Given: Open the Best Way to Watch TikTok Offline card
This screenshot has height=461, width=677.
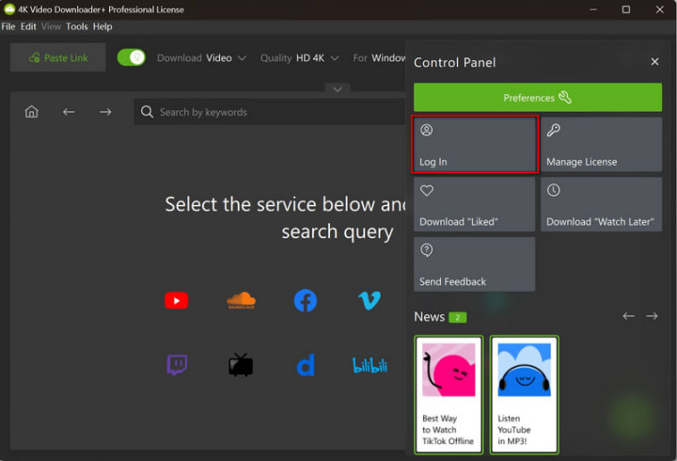Looking at the screenshot, I should click(x=449, y=395).
